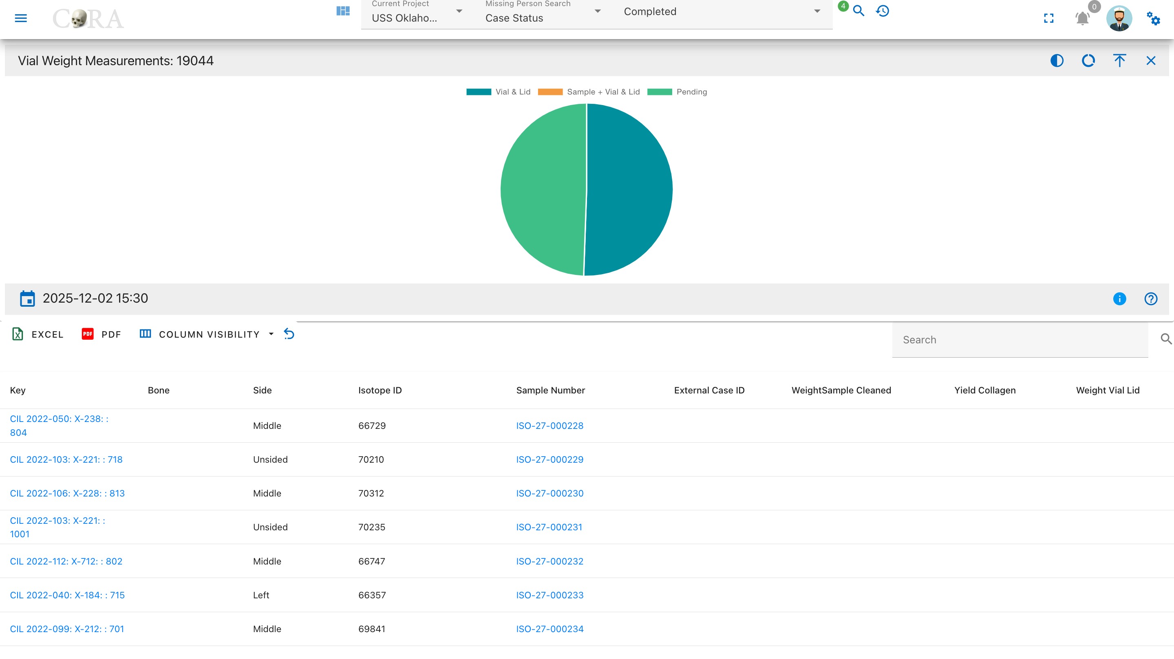The image size is (1174, 659).
Task: Open sample link ISO-27-000230
Action: click(x=549, y=493)
